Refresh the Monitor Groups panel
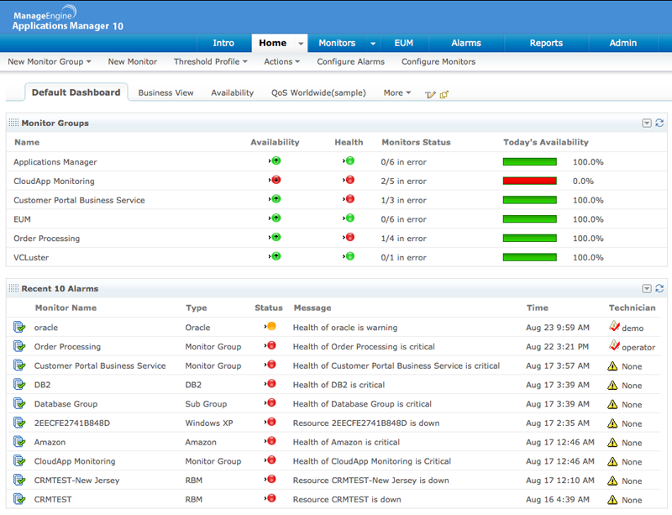This screenshot has width=672, height=515. pos(659,123)
